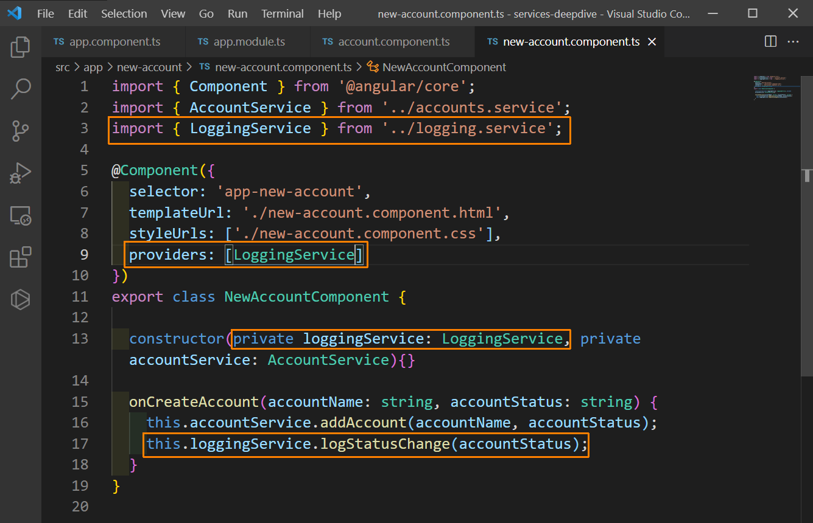
Task: Click line number 20 in gutter
Action: pos(80,506)
